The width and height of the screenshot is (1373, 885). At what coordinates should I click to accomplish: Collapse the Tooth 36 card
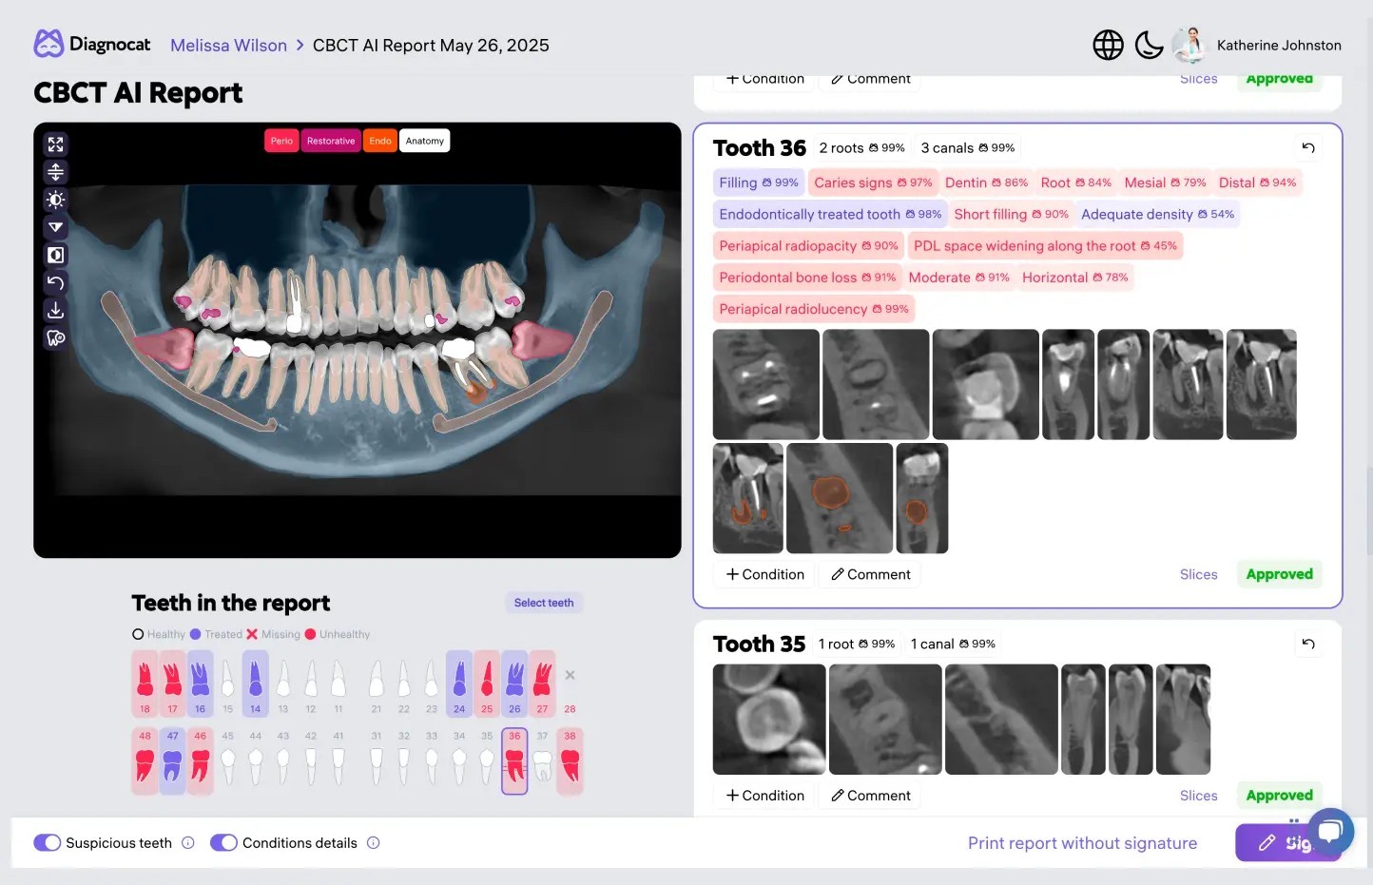tap(1307, 147)
